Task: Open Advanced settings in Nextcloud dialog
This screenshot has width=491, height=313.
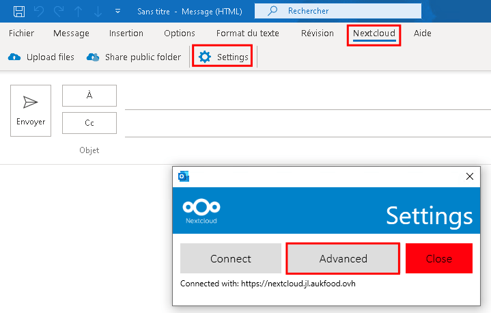Action: [x=343, y=258]
